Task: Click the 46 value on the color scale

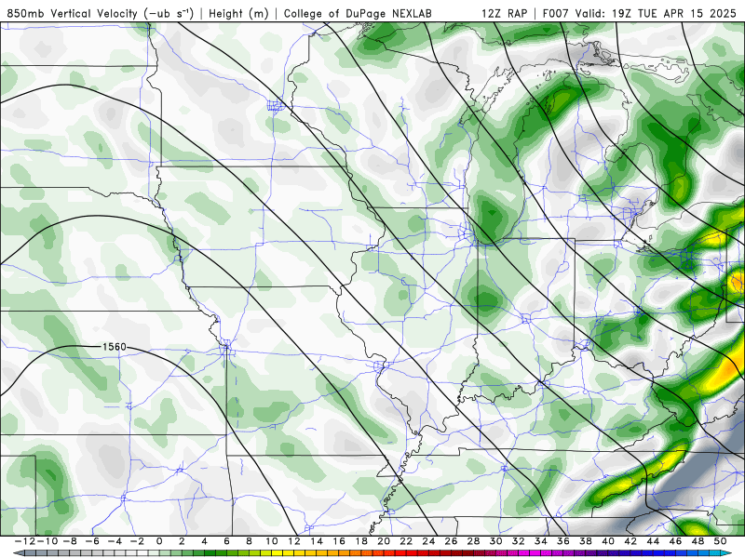Action: [675, 541]
